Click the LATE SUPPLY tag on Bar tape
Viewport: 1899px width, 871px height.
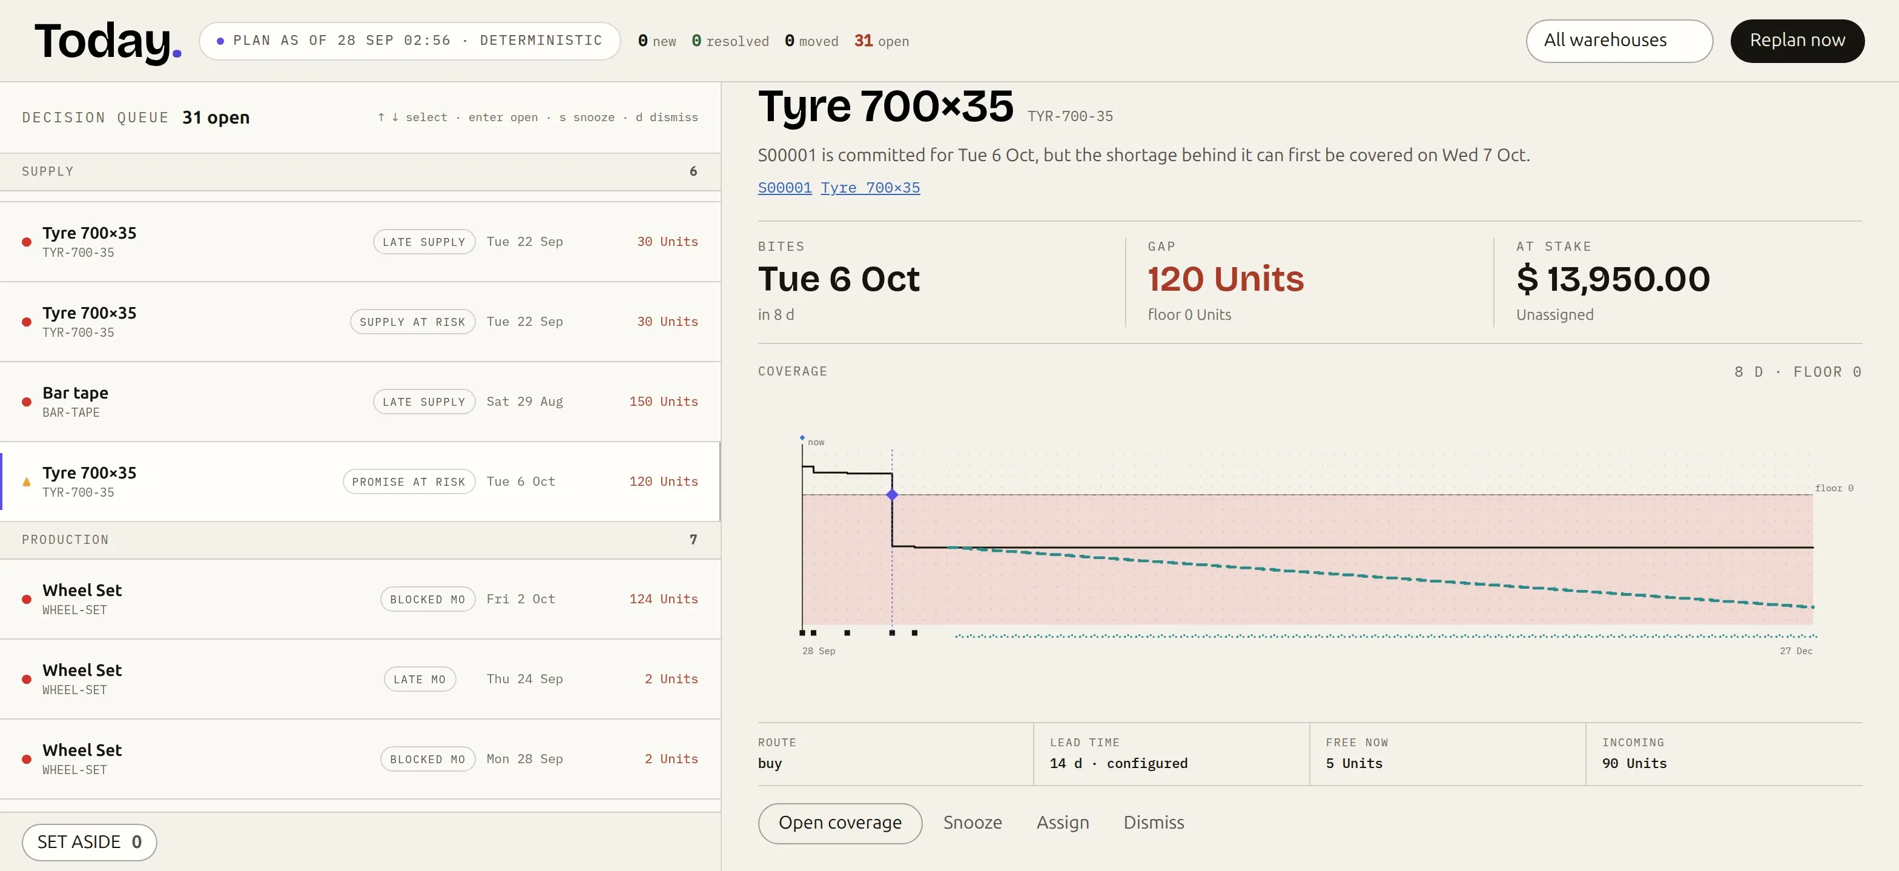coord(424,402)
